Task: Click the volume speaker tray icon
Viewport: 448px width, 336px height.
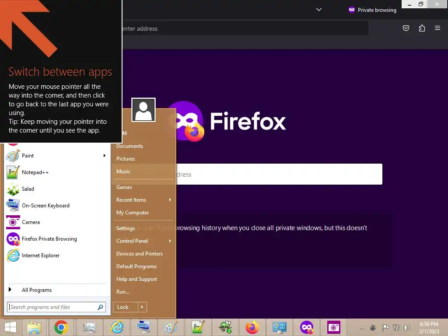Action: (x=407, y=328)
